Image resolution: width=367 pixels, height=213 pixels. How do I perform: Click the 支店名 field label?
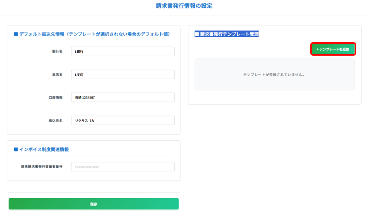tap(57, 75)
